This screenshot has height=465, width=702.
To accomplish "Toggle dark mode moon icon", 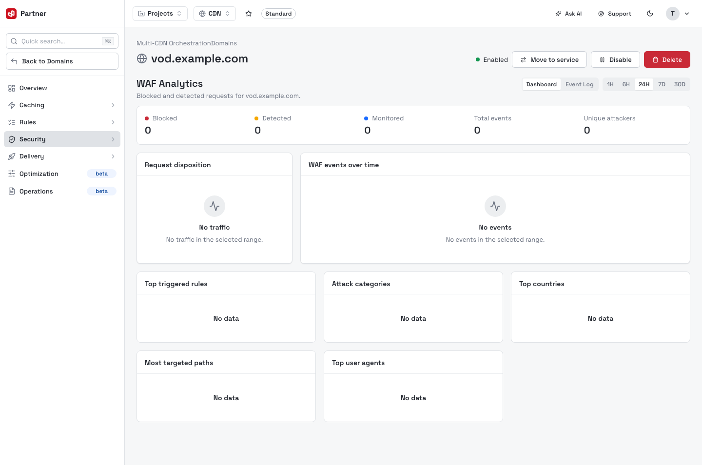I will pos(650,14).
